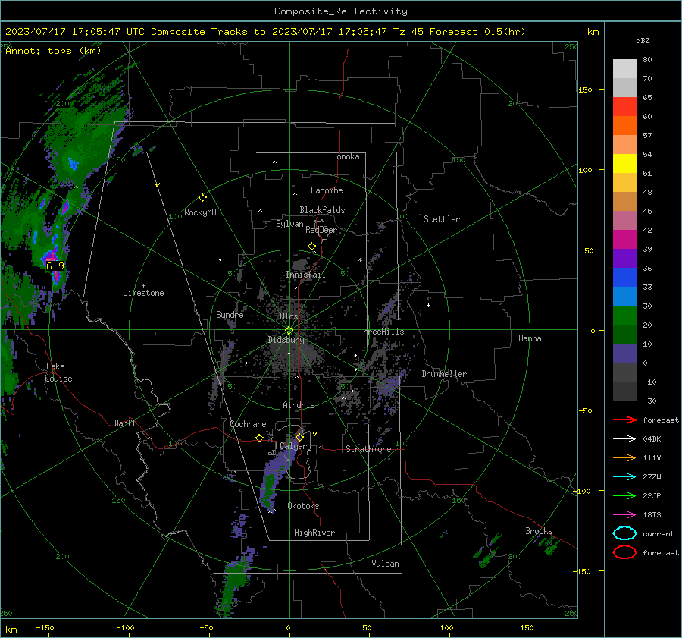
Task: Click the Banff label
Action: pos(125,423)
